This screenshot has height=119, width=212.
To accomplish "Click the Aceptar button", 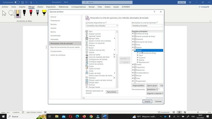I will tap(147, 101).
